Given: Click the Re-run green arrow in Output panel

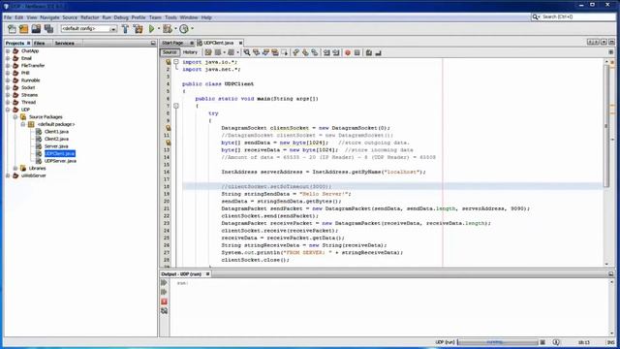Looking at the screenshot, I should click(164, 282).
